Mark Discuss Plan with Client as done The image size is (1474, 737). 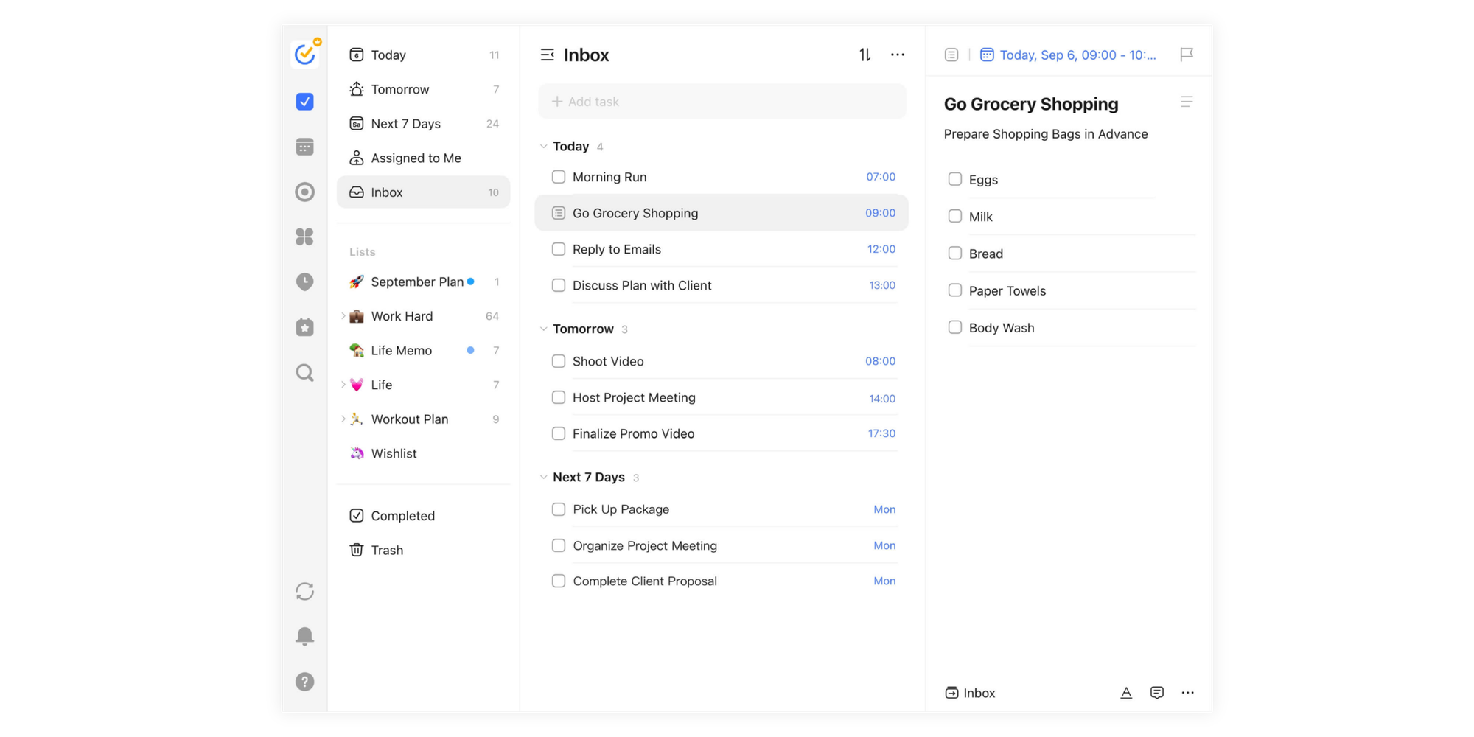click(559, 285)
